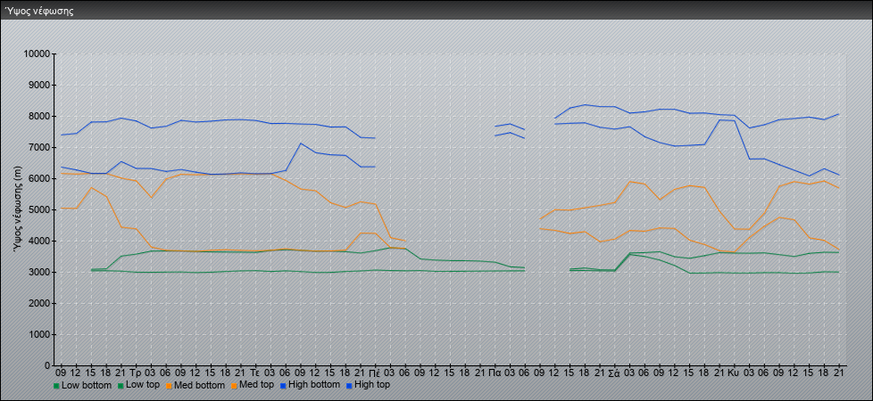Toggle the High top series label
This screenshot has width=873, height=401.
371,386
